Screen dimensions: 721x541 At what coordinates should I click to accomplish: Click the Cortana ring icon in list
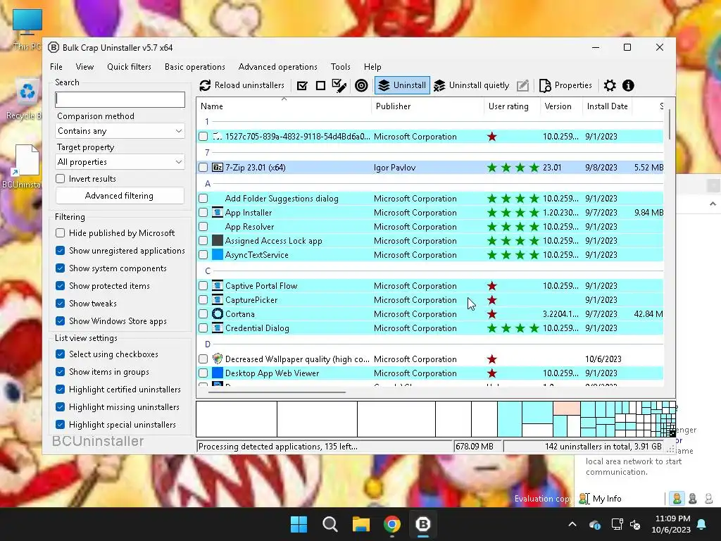click(x=218, y=313)
